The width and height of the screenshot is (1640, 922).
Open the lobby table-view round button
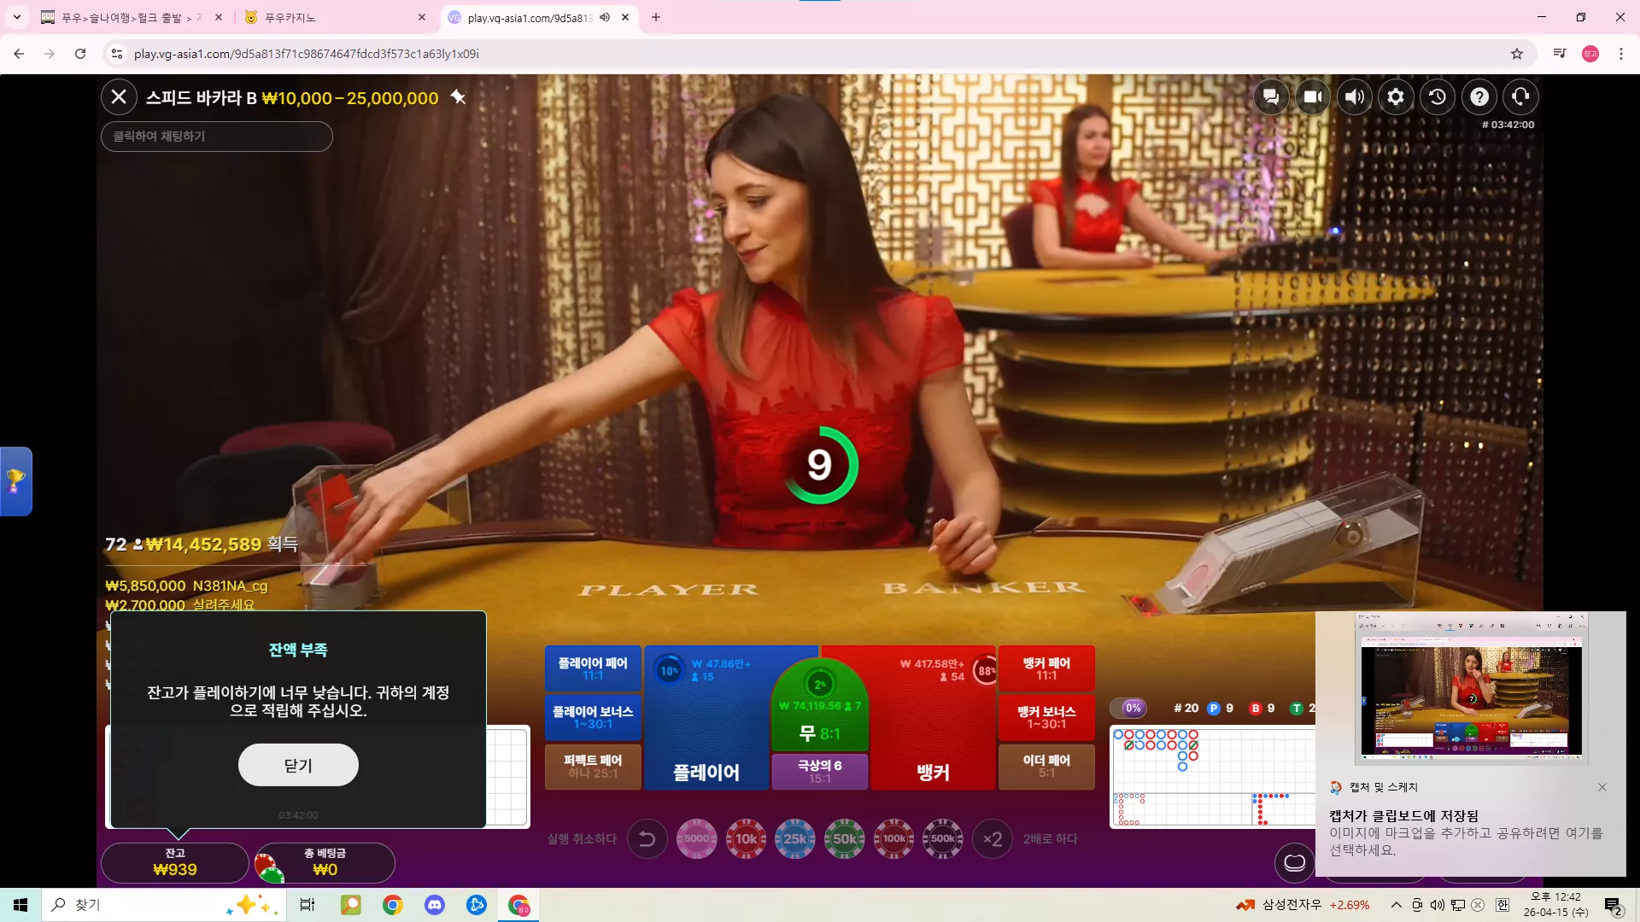[x=1294, y=862]
